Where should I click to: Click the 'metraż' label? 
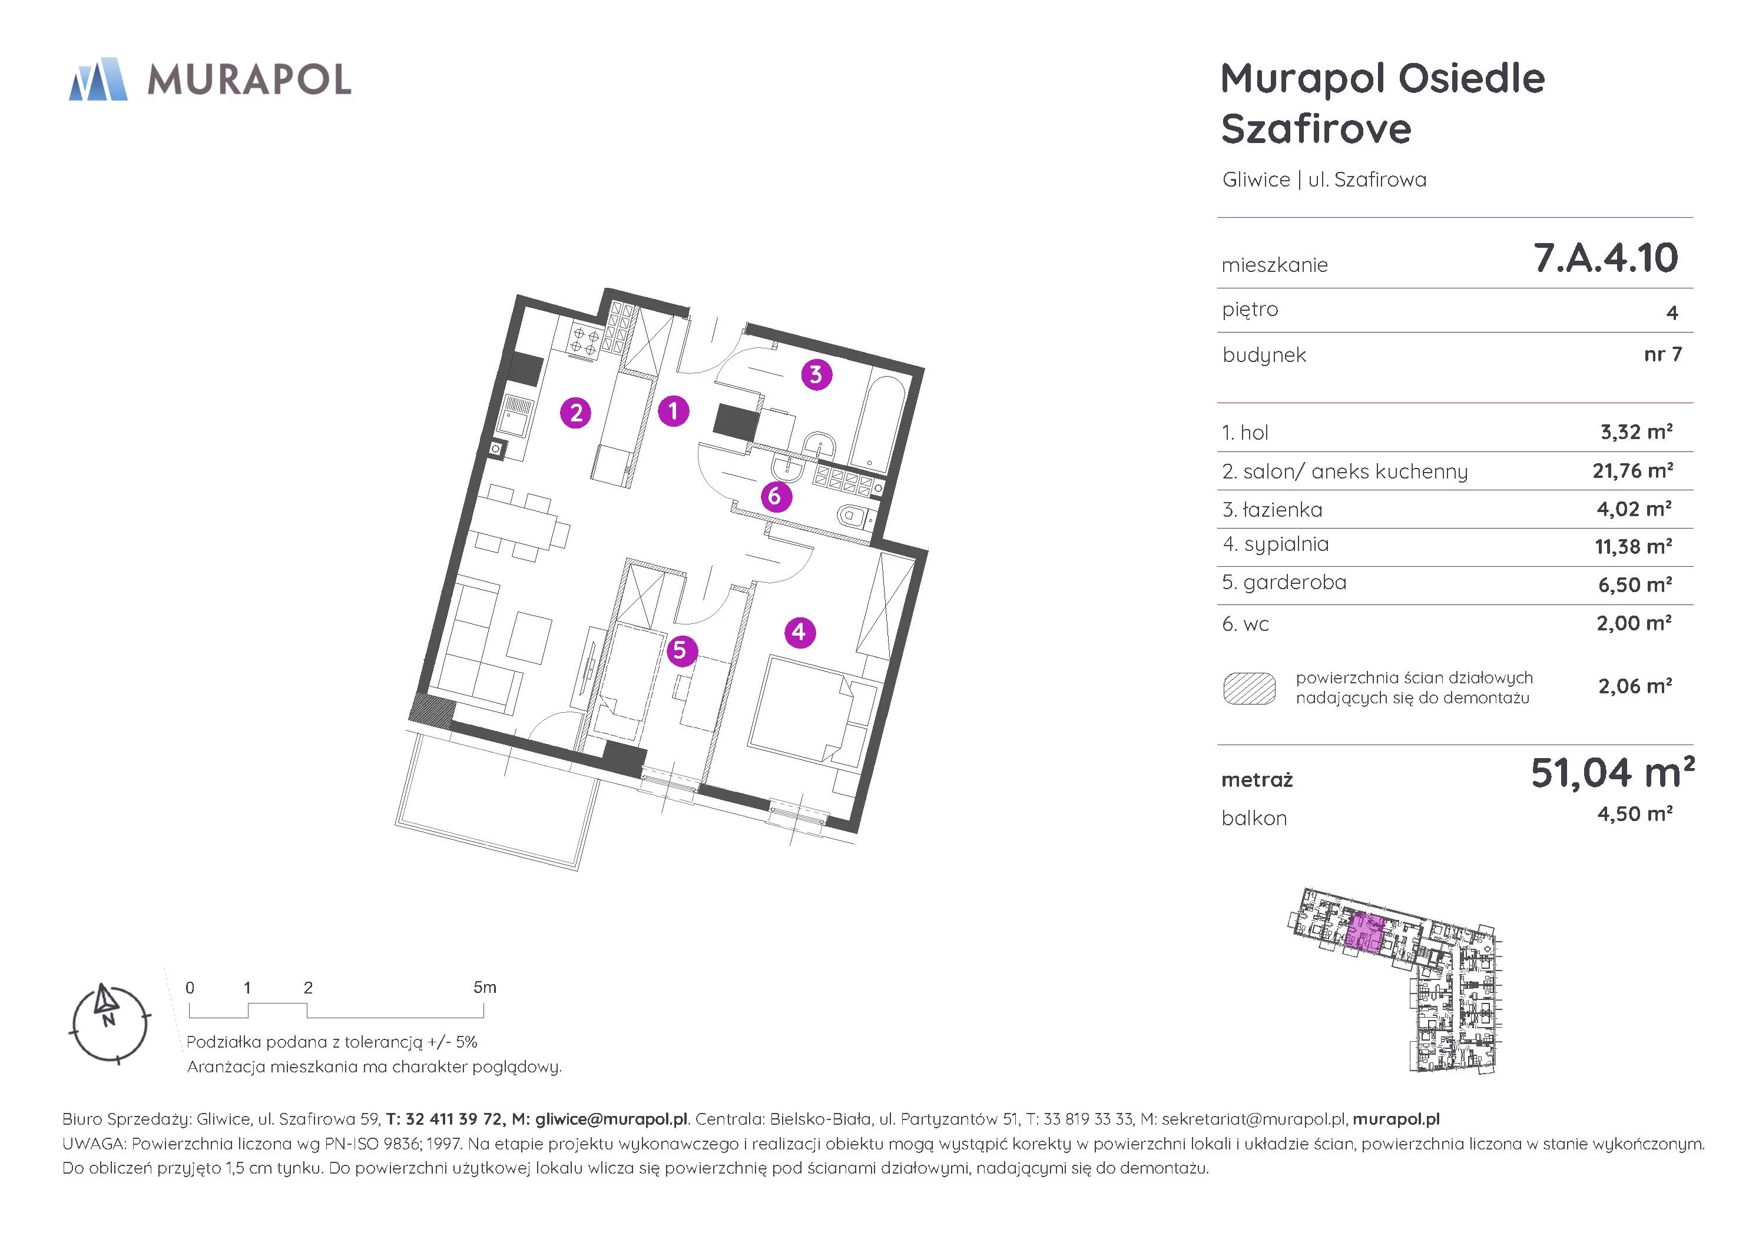[1257, 780]
